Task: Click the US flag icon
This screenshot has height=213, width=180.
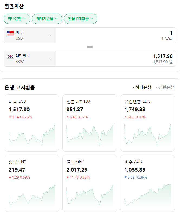Action: click(x=10, y=33)
